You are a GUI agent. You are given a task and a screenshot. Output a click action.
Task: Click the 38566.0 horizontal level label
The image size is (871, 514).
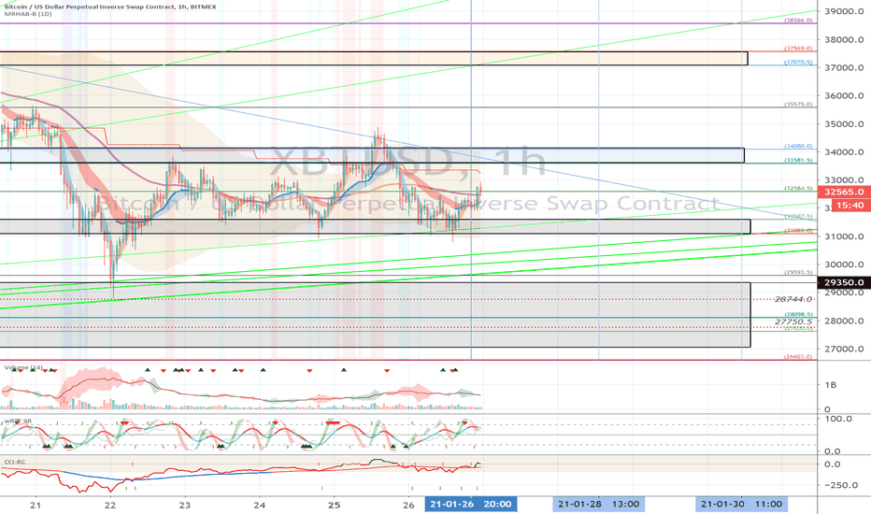click(x=798, y=21)
